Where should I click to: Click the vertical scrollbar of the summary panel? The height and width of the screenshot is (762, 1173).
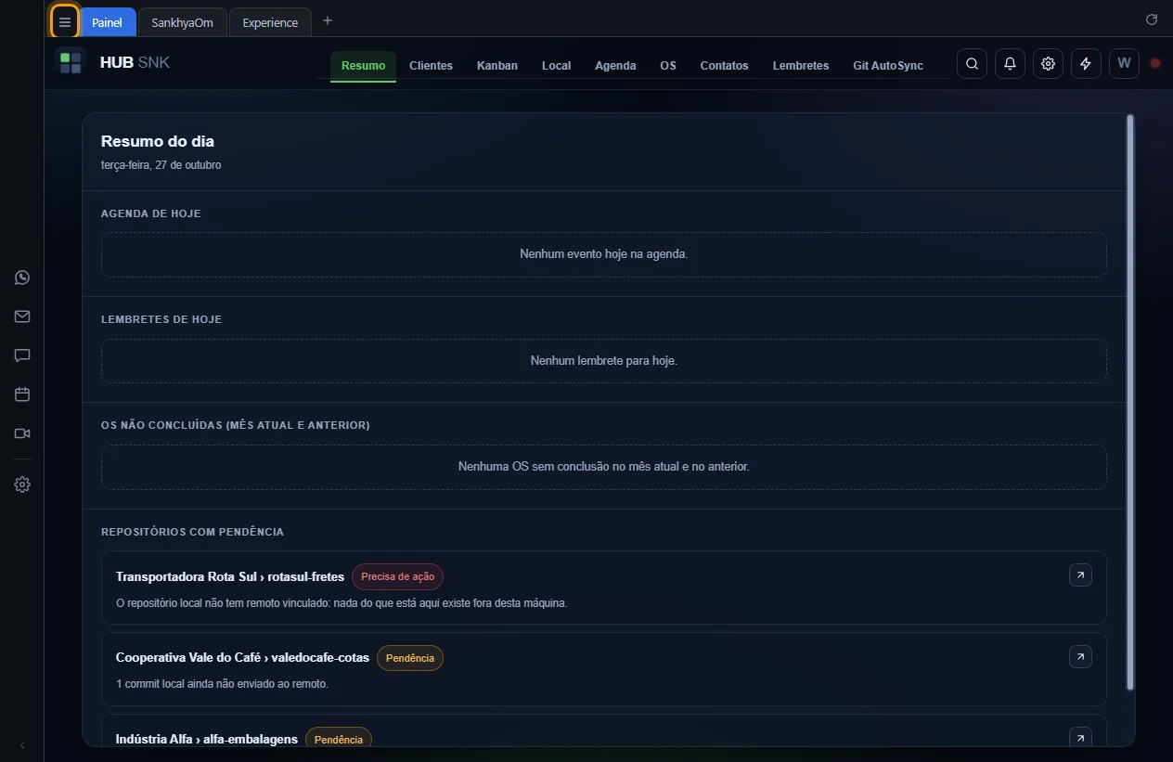pos(1129,402)
